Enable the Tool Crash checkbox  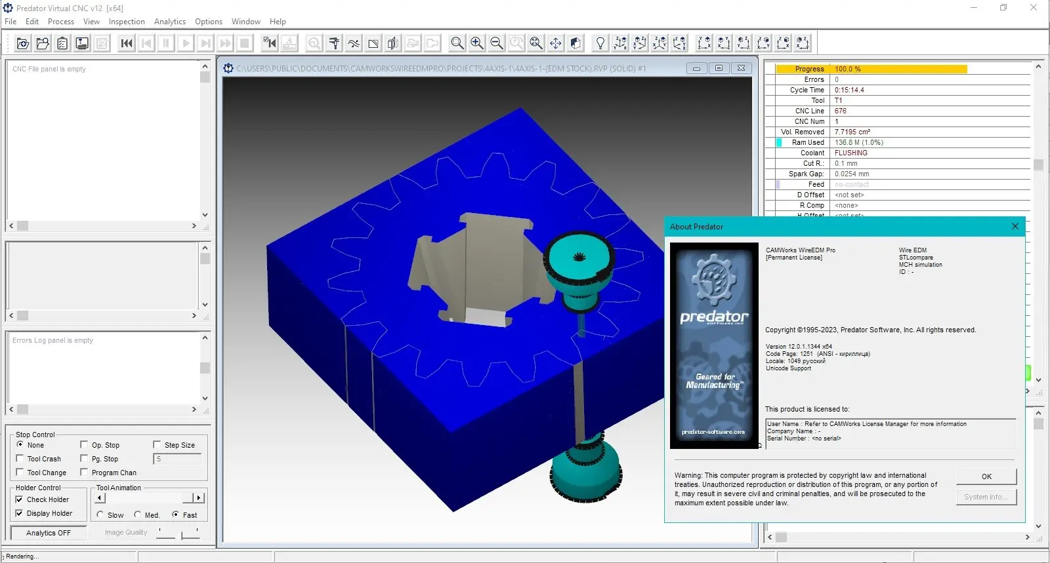pyautogui.click(x=20, y=458)
